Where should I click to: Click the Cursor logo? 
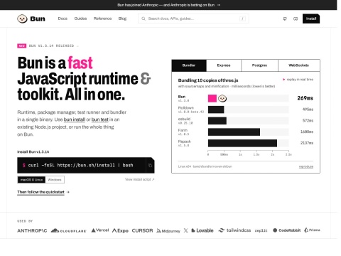click(142, 230)
